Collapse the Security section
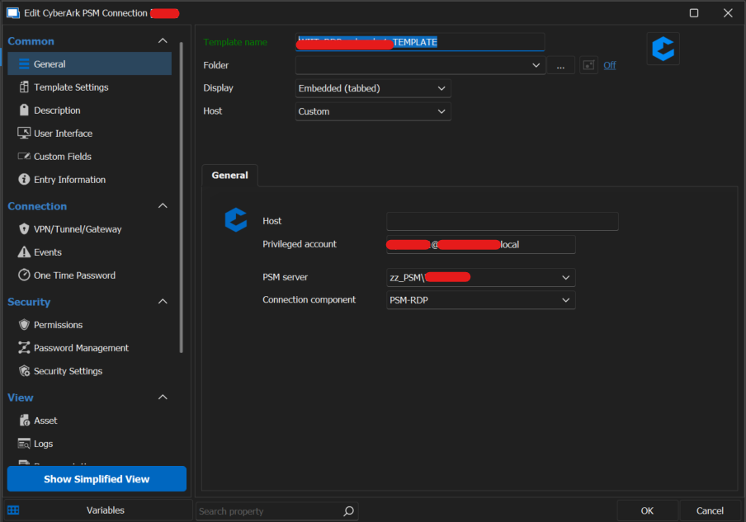This screenshot has width=746, height=522. pyautogui.click(x=163, y=302)
